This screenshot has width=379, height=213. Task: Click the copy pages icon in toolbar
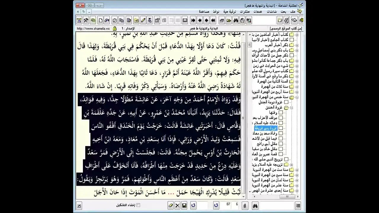121,20
